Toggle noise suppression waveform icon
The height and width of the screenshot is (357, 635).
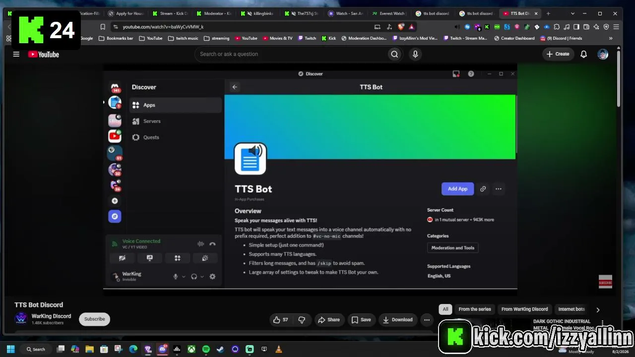(x=200, y=243)
